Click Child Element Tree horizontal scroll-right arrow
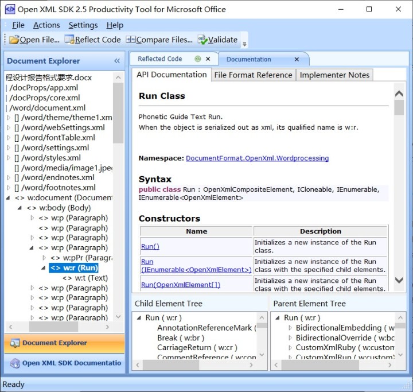Viewport: 413px width, 392px height. 251,365
